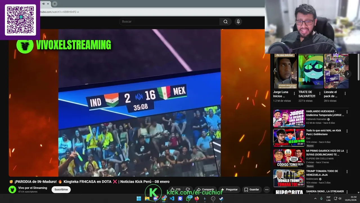Open TRUMP TOMARA TODO video thumbnail
360x203 pixels.
pos(289,178)
